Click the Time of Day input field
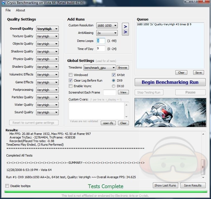This screenshot has width=211, height=199. tap(100, 49)
